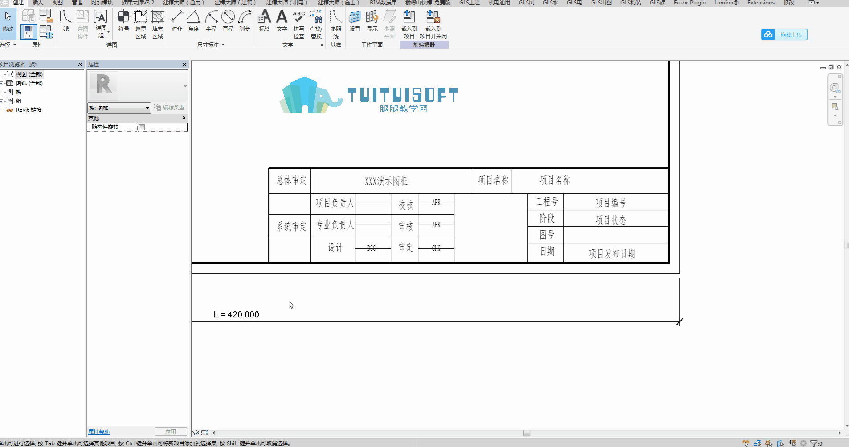Screen dimensions: 849x447
Task: Switch to the 视图 ribbon tab
Action: 57,3
